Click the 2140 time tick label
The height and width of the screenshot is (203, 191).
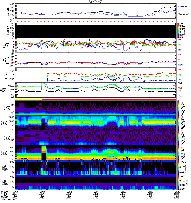(x=149, y=198)
